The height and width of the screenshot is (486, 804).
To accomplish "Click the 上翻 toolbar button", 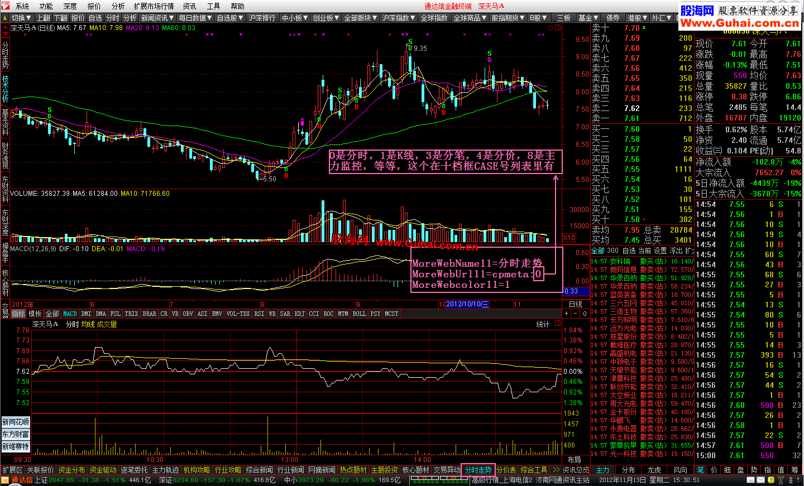I will click(x=44, y=18).
